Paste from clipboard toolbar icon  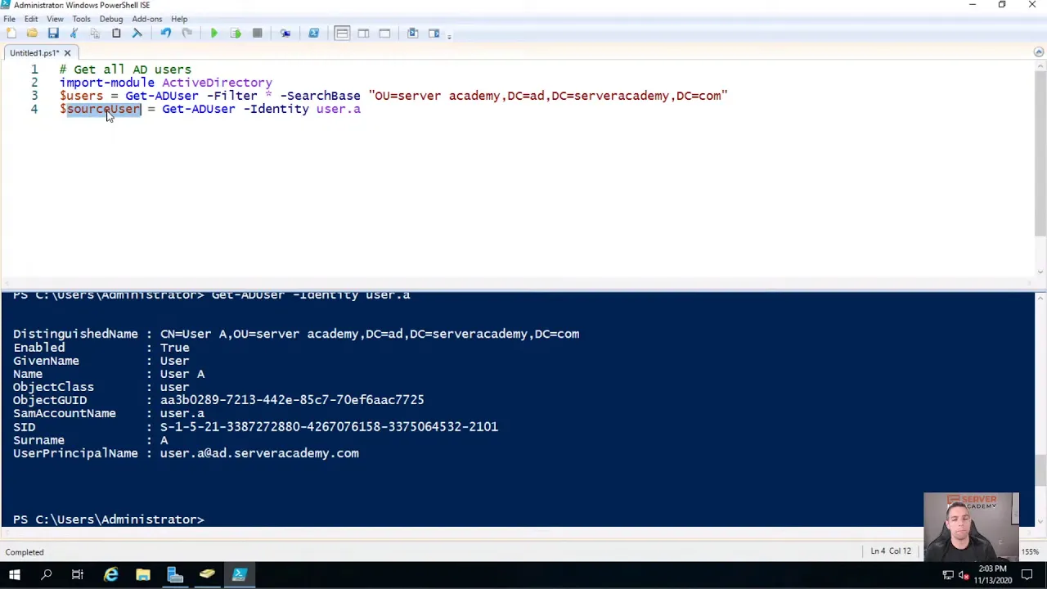pyautogui.click(x=116, y=33)
